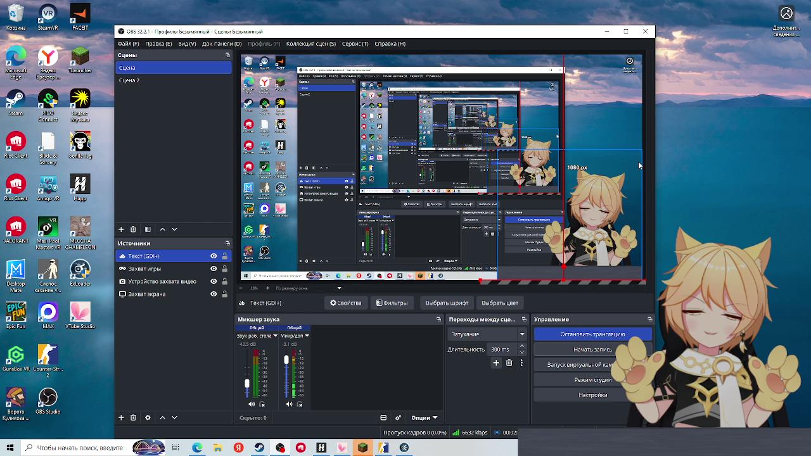Viewport: 811px width, 456px height.
Task: Open the Опции dropdown in audio mixer
Action: click(425, 417)
